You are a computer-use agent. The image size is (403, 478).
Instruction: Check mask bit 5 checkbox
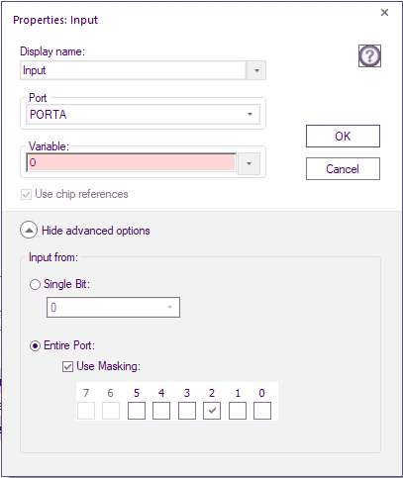[x=137, y=411]
